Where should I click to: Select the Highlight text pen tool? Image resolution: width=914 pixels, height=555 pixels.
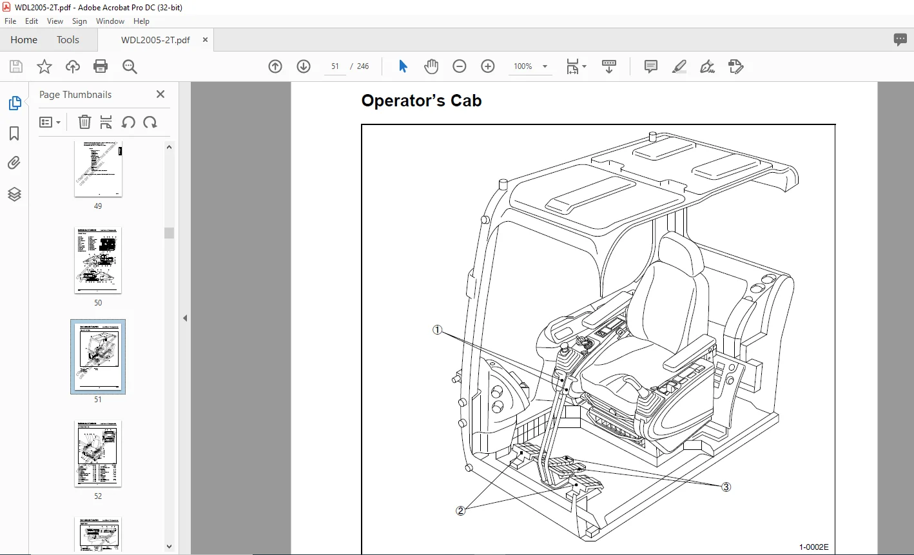(679, 66)
